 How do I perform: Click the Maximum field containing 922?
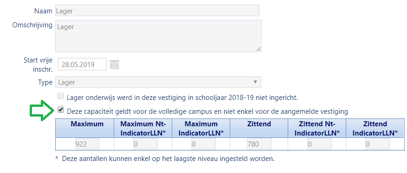point(87,144)
